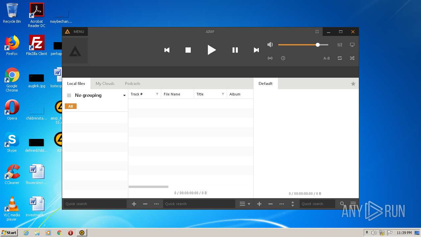Expand the No grouping dropdown
The height and width of the screenshot is (237, 421).
click(124, 95)
